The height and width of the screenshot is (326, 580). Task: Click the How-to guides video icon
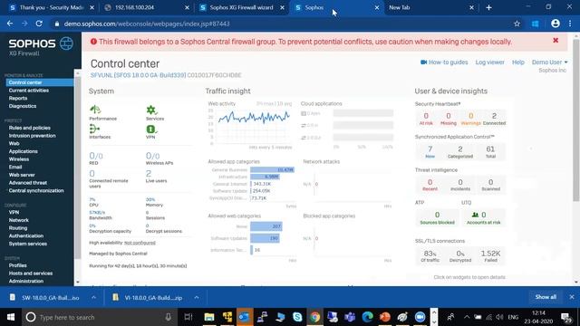[423, 62]
